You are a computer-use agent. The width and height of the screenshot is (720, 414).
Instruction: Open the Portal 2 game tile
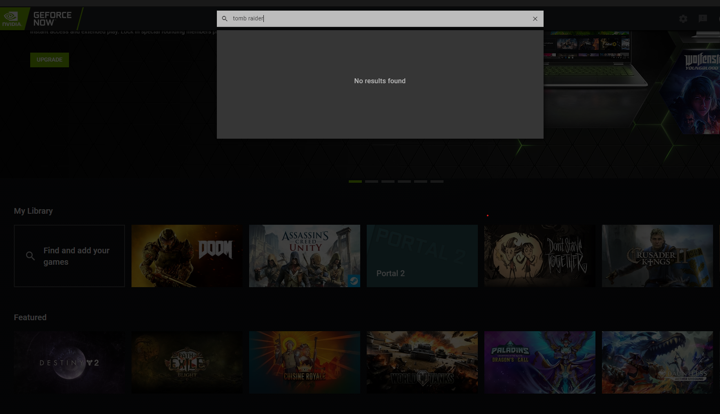pos(422,256)
